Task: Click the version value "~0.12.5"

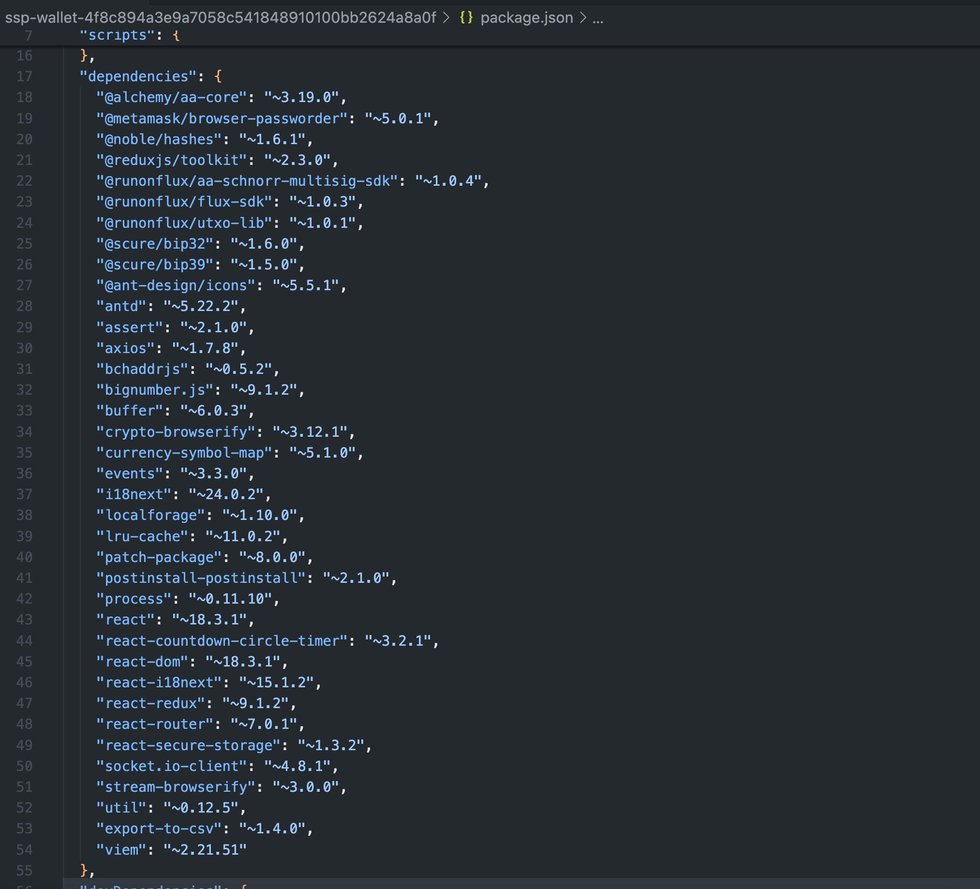Action: (x=201, y=808)
